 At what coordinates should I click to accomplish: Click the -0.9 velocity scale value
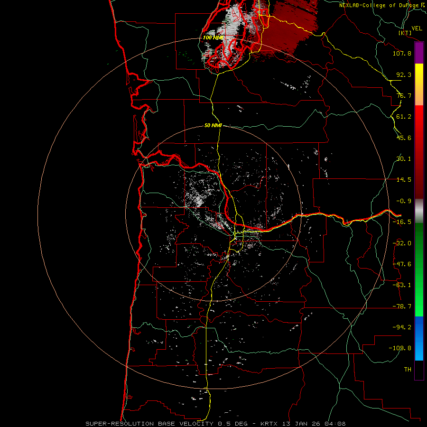coord(404,201)
